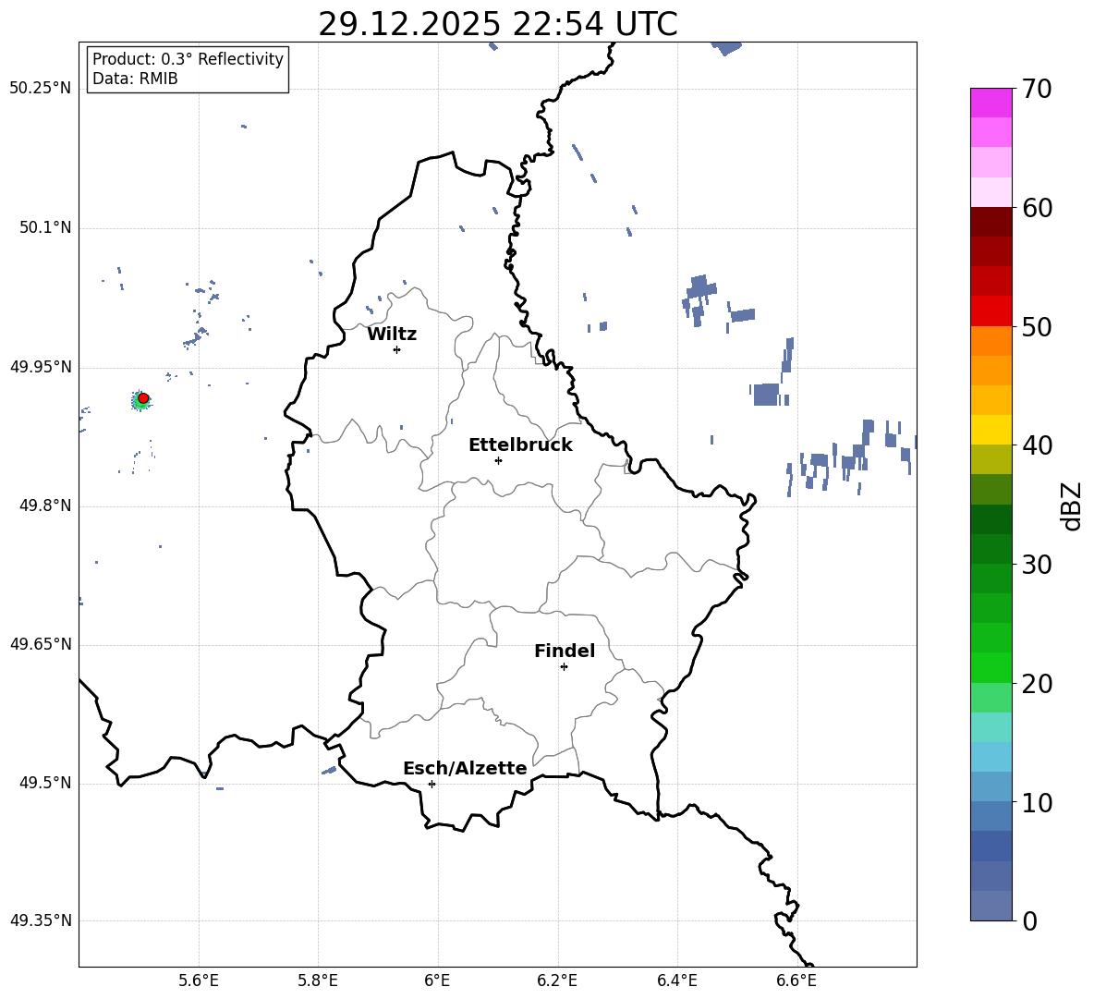The width and height of the screenshot is (1094, 999).
Task: Click the dBZ colorbar label
Action: pyautogui.click(x=1071, y=506)
